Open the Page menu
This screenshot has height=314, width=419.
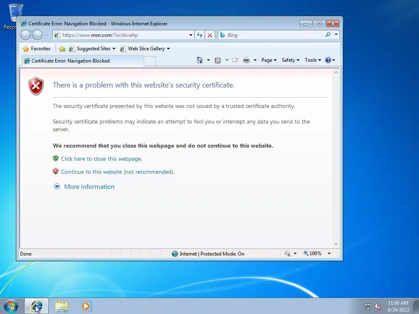click(269, 60)
